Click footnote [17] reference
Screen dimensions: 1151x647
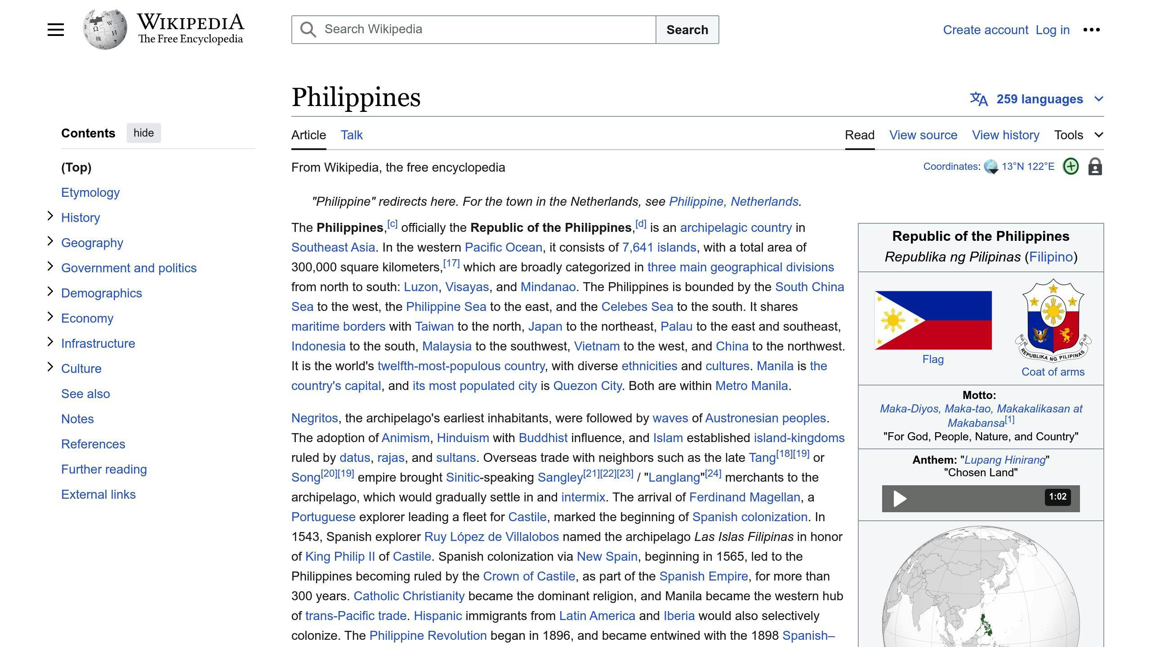(x=451, y=263)
